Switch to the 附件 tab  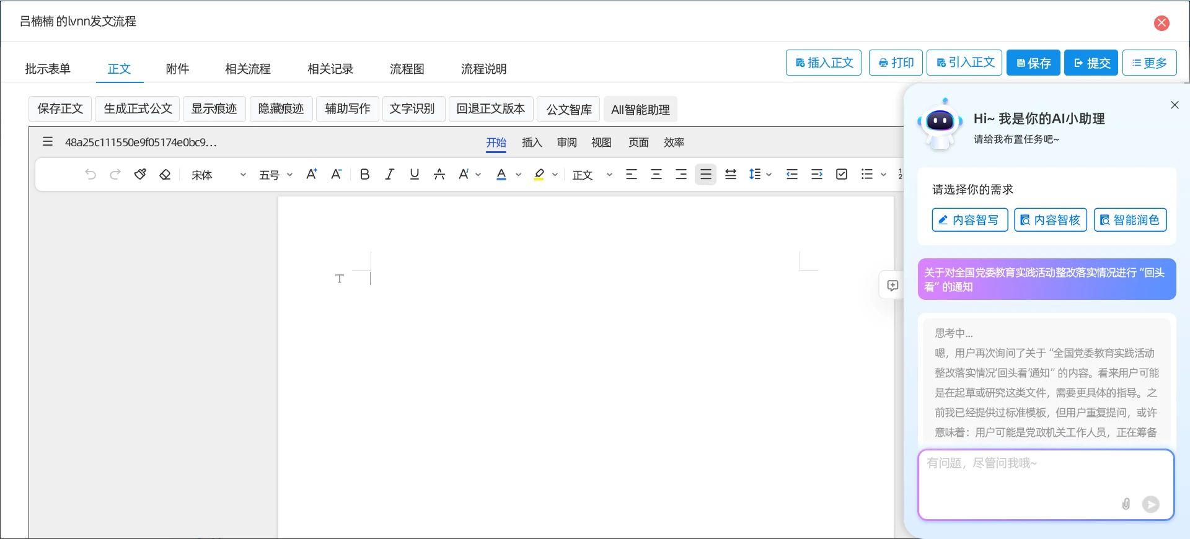[x=177, y=69]
